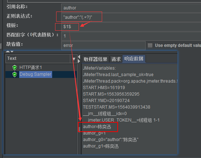This screenshot has height=158, width=201.
Task: Open the Text renderer dropdown
Action: pyautogui.click(x=74, y=59)
